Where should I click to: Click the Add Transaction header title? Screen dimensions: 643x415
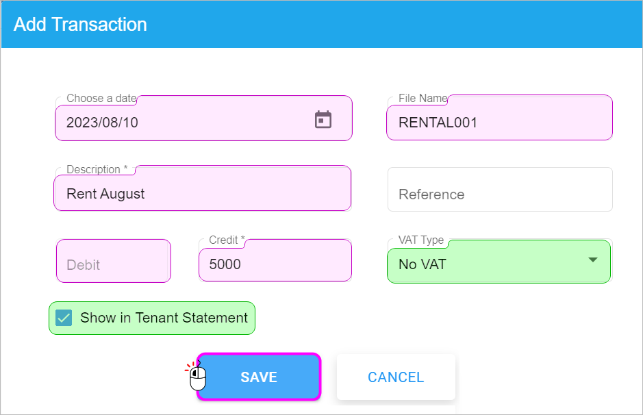[x=80, y=25]
